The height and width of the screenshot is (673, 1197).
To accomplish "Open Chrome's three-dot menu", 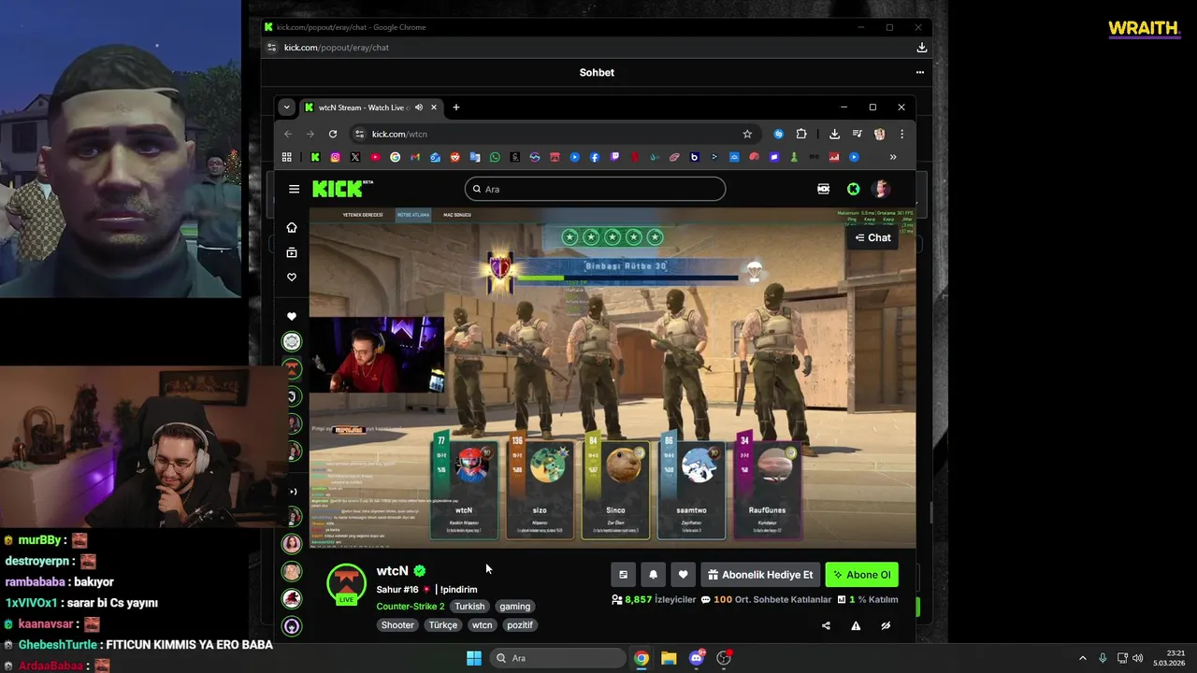I will [901, 134].
